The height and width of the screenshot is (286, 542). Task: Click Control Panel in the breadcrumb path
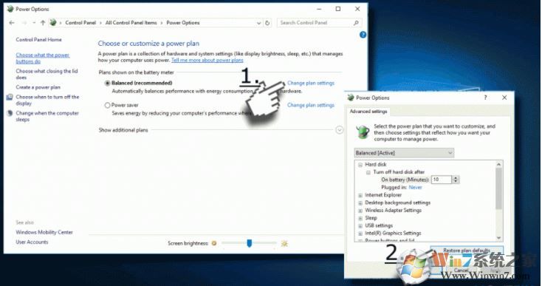point(80,23)
